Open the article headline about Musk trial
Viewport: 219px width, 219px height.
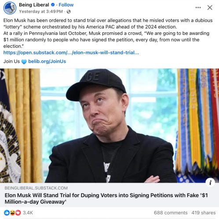(106, 198)
